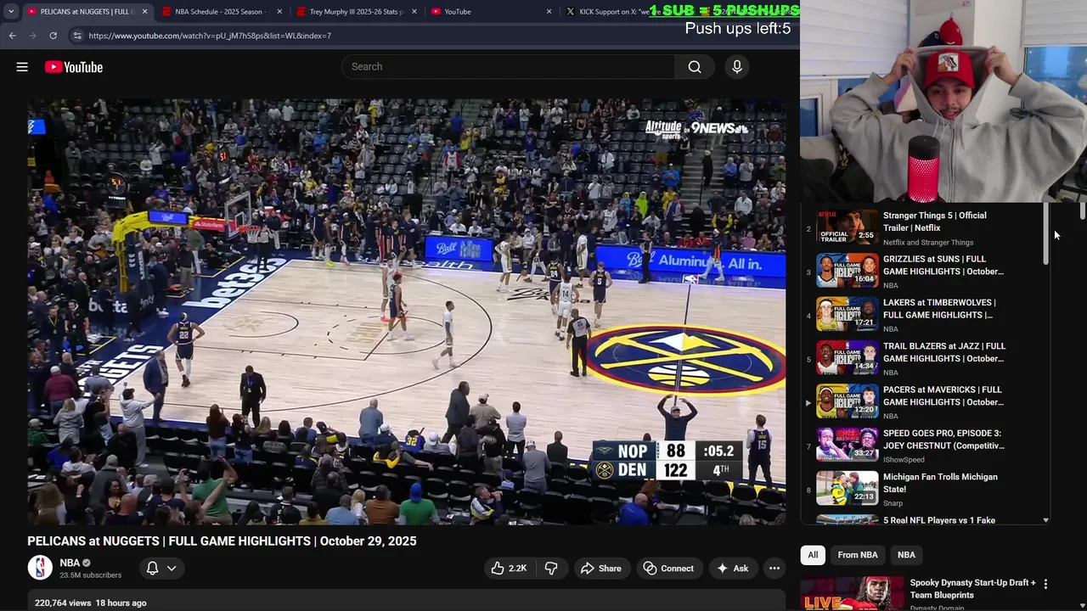Open NBA channel avatar

coord(40,568)
